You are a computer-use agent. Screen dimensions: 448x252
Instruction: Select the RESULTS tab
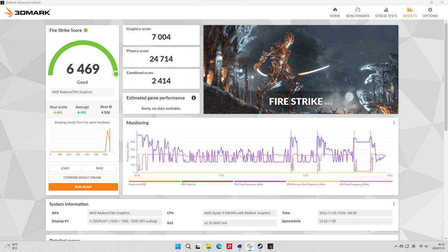410,12
